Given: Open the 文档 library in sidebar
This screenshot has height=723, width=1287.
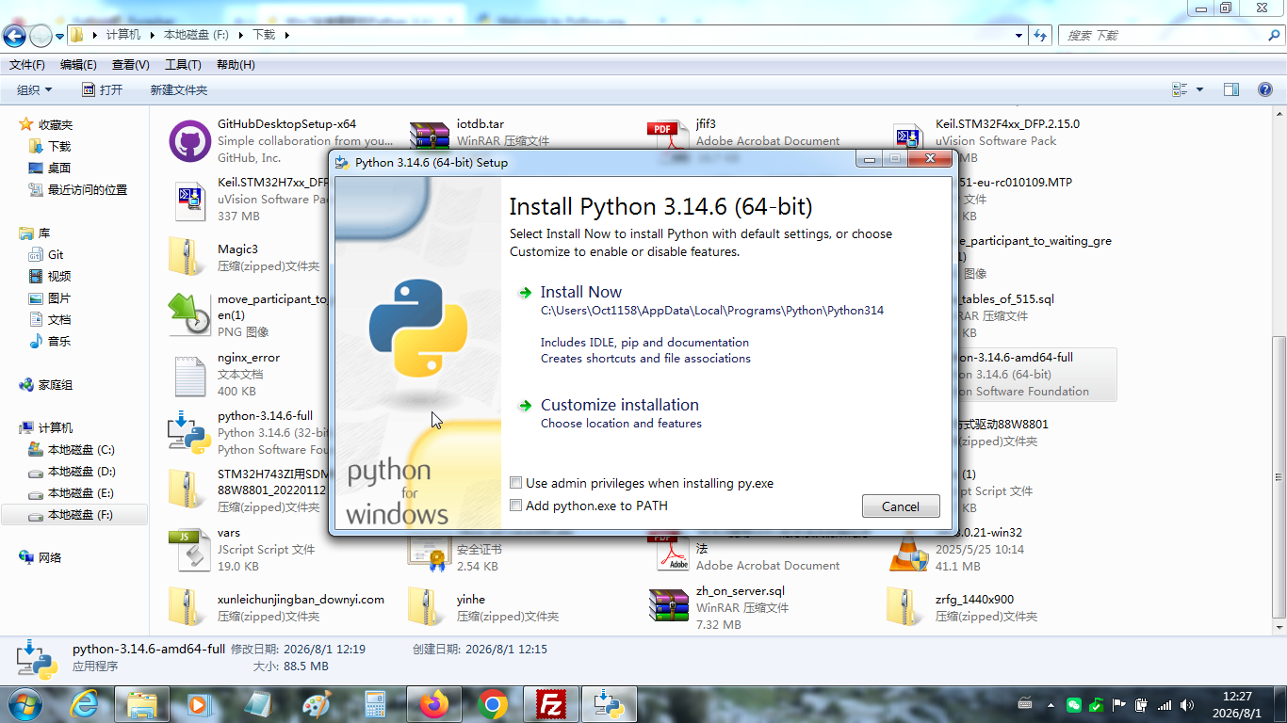Looking at the screenshot, I should [50, 320].
